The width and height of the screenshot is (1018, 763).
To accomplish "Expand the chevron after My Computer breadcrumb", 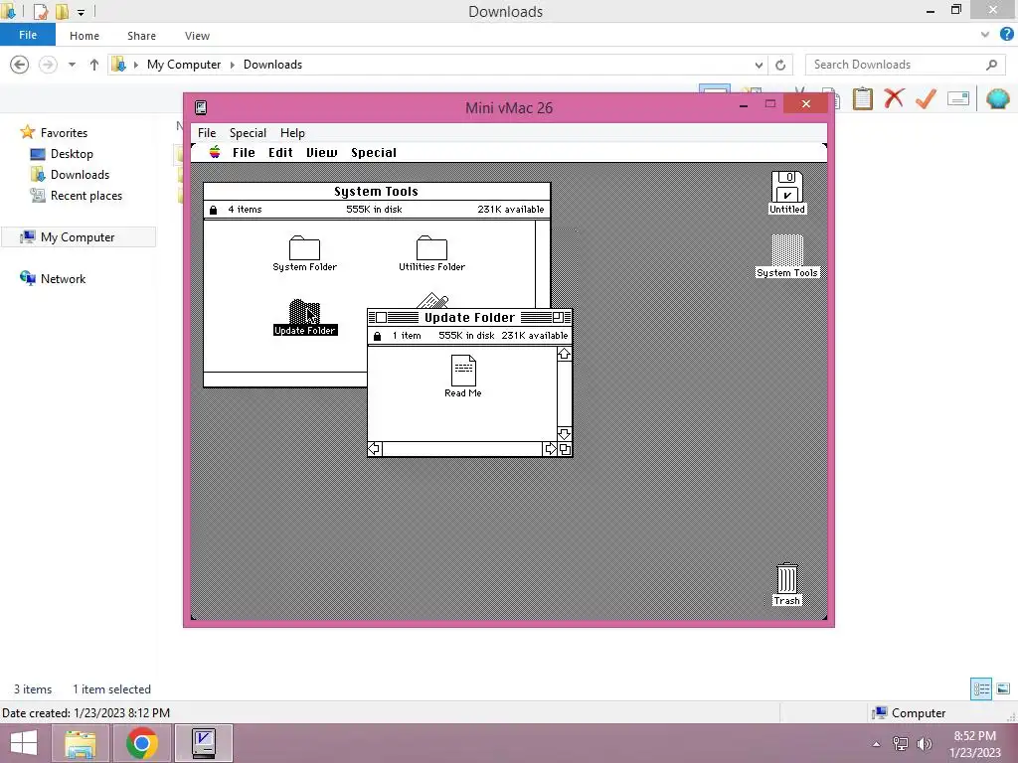I will point(232,65).
